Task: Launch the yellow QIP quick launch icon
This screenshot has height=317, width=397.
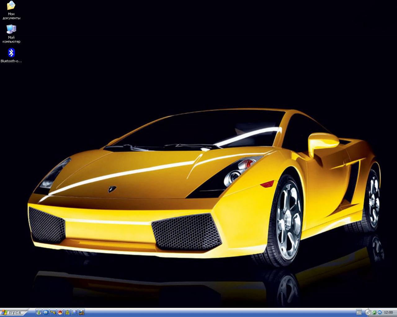Action: coord(67,312)
